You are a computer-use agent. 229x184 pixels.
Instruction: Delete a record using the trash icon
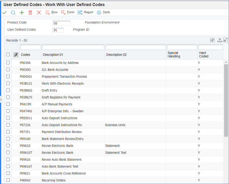pos(30,12)
